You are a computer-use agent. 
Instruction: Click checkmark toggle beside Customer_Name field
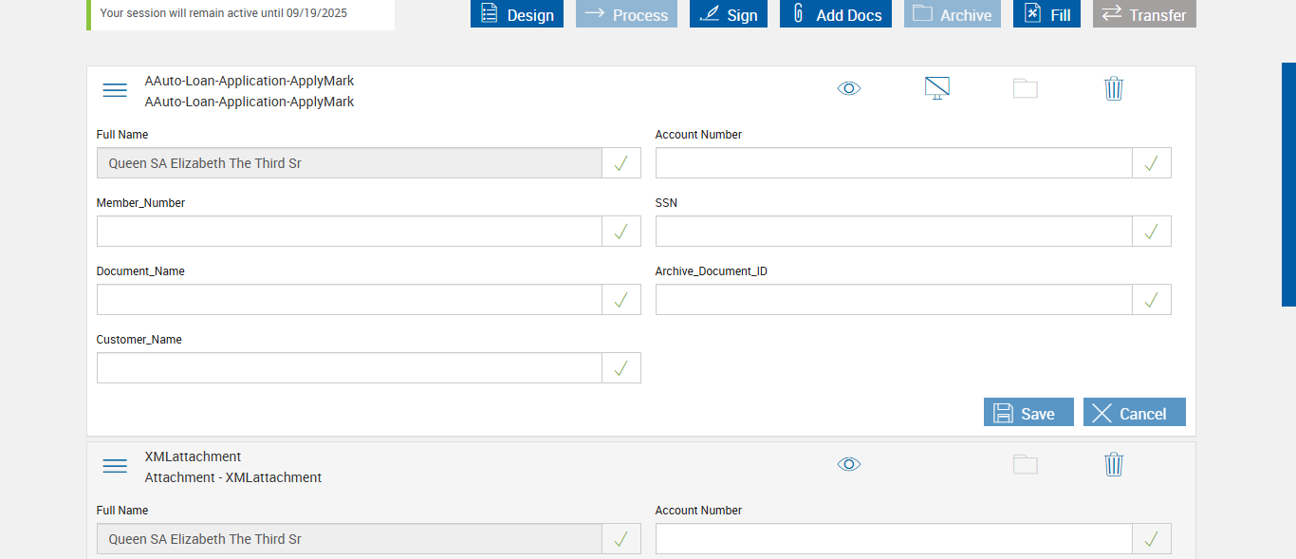tap(620, 368)
